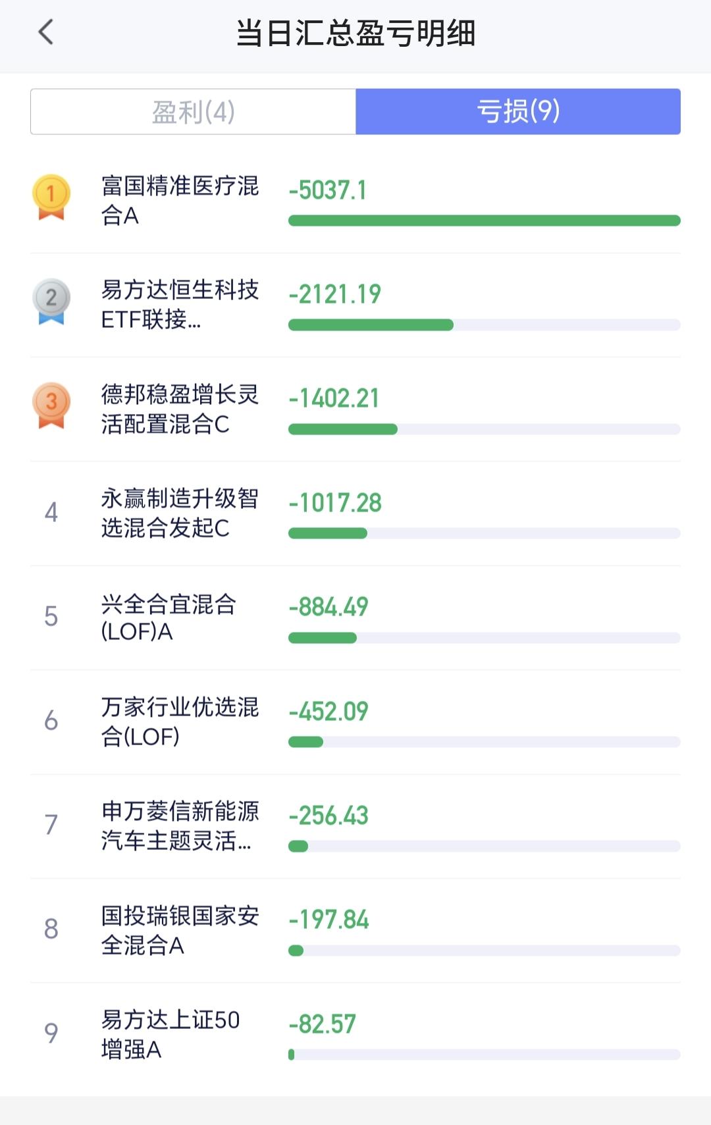Click the -5037.1 loss progress bar
The height and width of the screenshot is (1125, 711).
pyautogui.click(x=485, y=221)
